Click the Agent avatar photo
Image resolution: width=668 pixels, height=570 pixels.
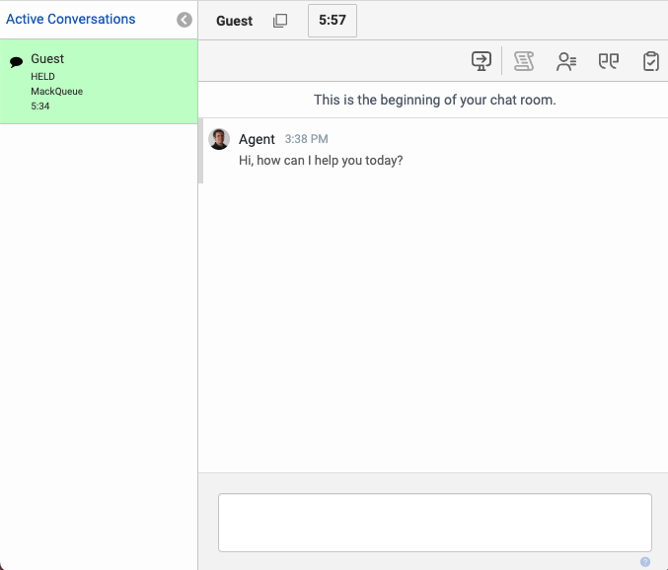pos(219,139)
